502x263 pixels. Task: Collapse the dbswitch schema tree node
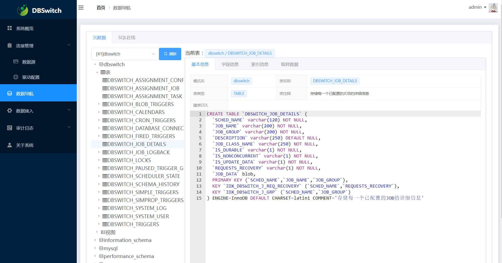(95, 65)
